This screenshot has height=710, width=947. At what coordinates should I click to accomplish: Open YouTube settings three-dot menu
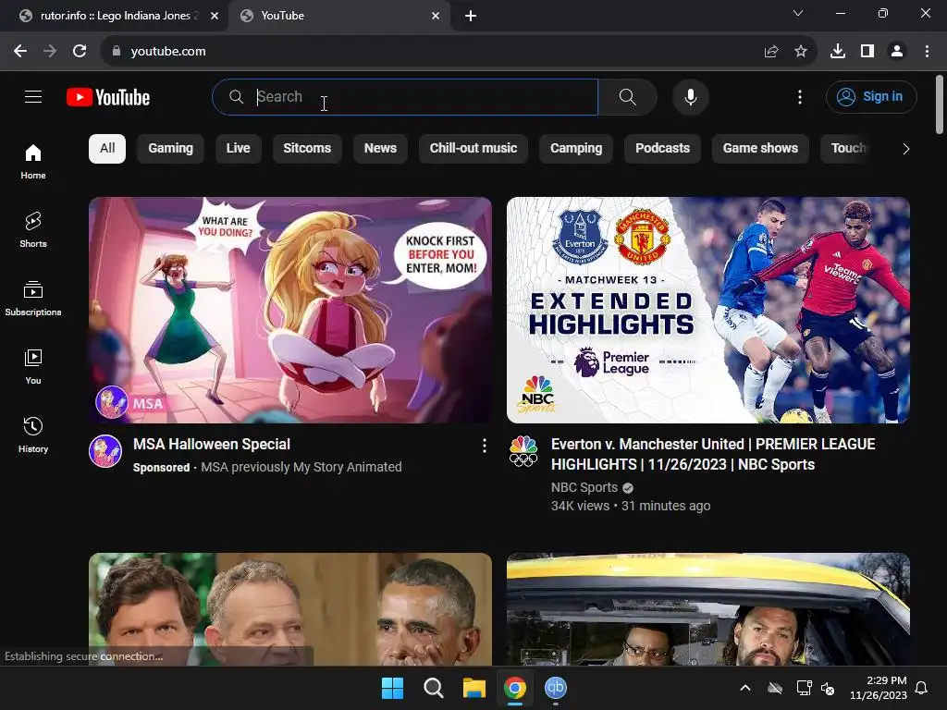tap(800, 96)
